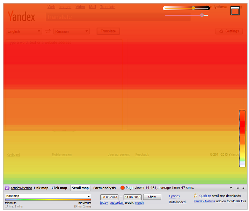Open the Heat map type dropdown
Screen dimensions: 249x211
(48, 196)
